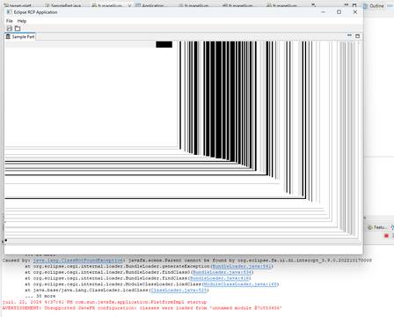Open the java.lang.ClassNotFoundException link
Screen dimensions: 394x317
point(78,261)
